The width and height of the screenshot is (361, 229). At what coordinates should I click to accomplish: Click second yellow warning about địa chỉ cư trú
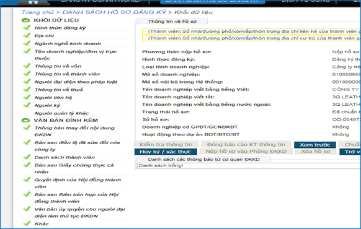(251, 38)
